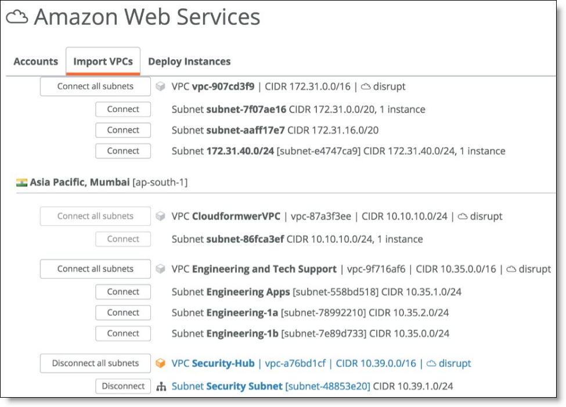Click the cube icon for vpc-907cd3f9
Viewport: 566px width, 407px height.
160,87
